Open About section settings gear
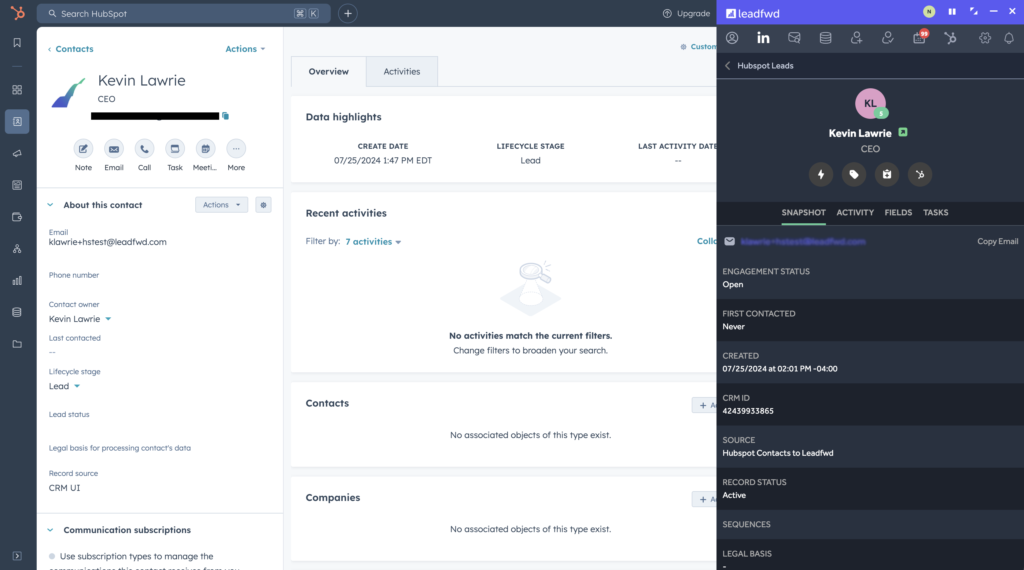 [263, 205]
